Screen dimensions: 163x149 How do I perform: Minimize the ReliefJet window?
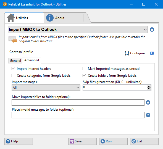(131, 4)
